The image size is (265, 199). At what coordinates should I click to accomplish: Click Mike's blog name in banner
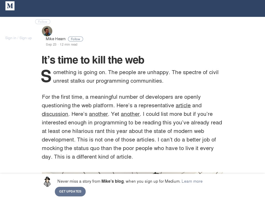[112, 181]
